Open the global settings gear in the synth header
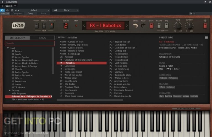 coord(205,20)
